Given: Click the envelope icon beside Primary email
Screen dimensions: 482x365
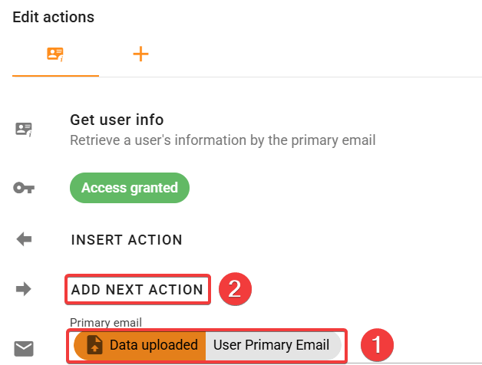Looking at the screenshot, I should point(25,349).
